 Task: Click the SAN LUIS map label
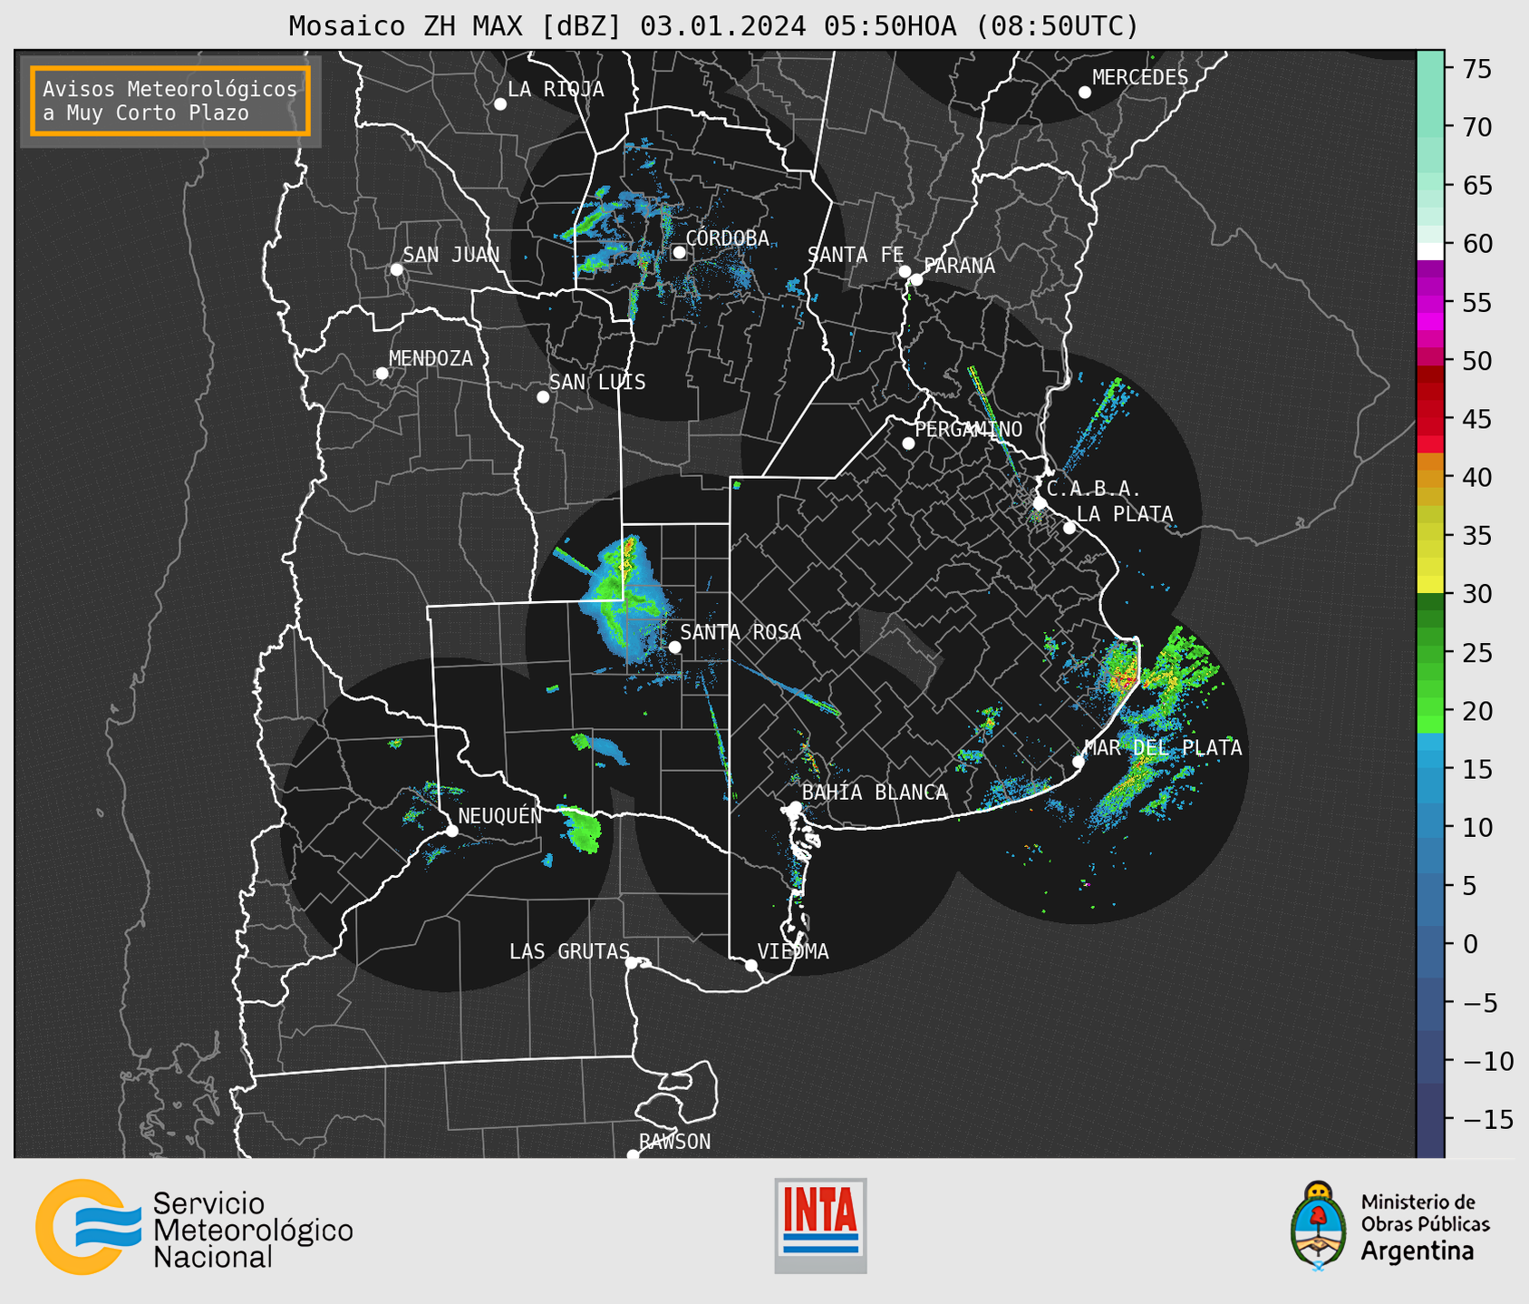597,383
